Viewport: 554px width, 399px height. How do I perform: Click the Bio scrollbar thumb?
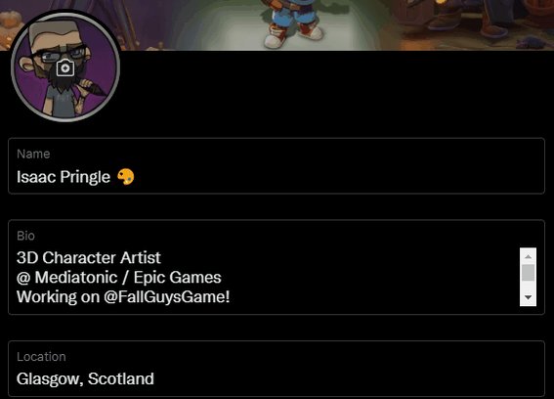pyautogui.click(x=528, y=273)
